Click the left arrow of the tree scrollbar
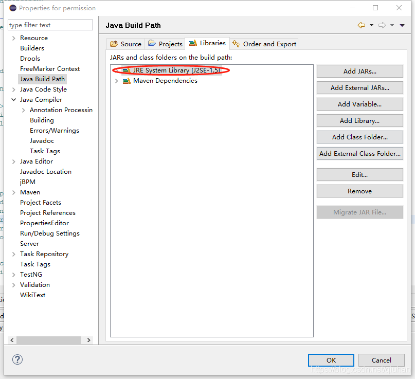 pos(12,340)
